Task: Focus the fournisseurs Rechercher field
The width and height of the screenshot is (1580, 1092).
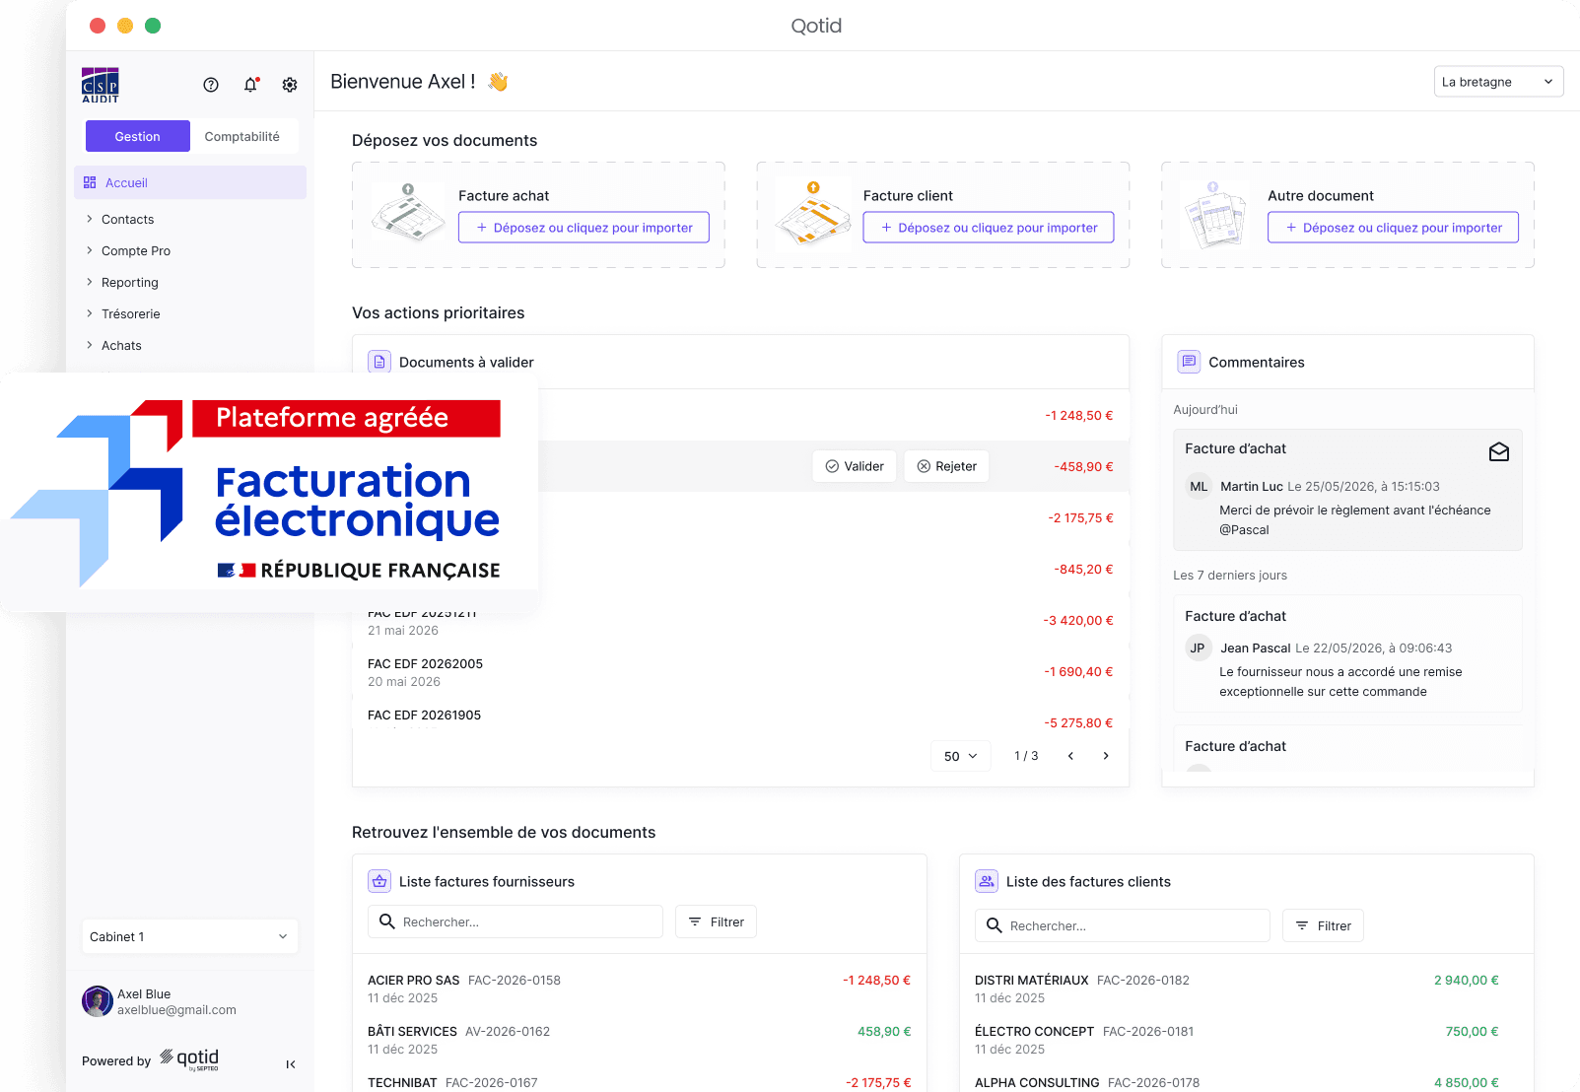Action: coord(515,921)
